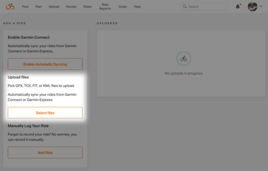Click Enable Automatic Syncing button
Image resolution: width=268 pixels, height=171 pixels.
(x=45, y=64)
